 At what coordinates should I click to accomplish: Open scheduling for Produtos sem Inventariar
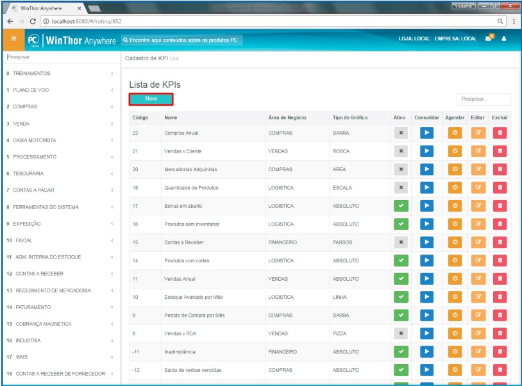tap(455, 224)
